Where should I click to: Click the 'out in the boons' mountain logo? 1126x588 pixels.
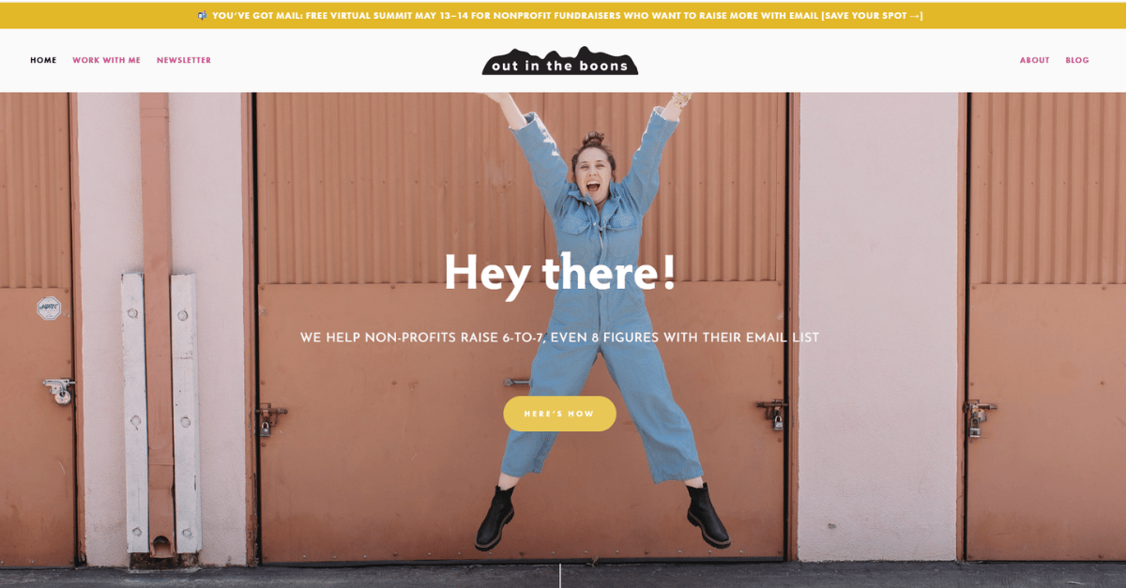560,60
